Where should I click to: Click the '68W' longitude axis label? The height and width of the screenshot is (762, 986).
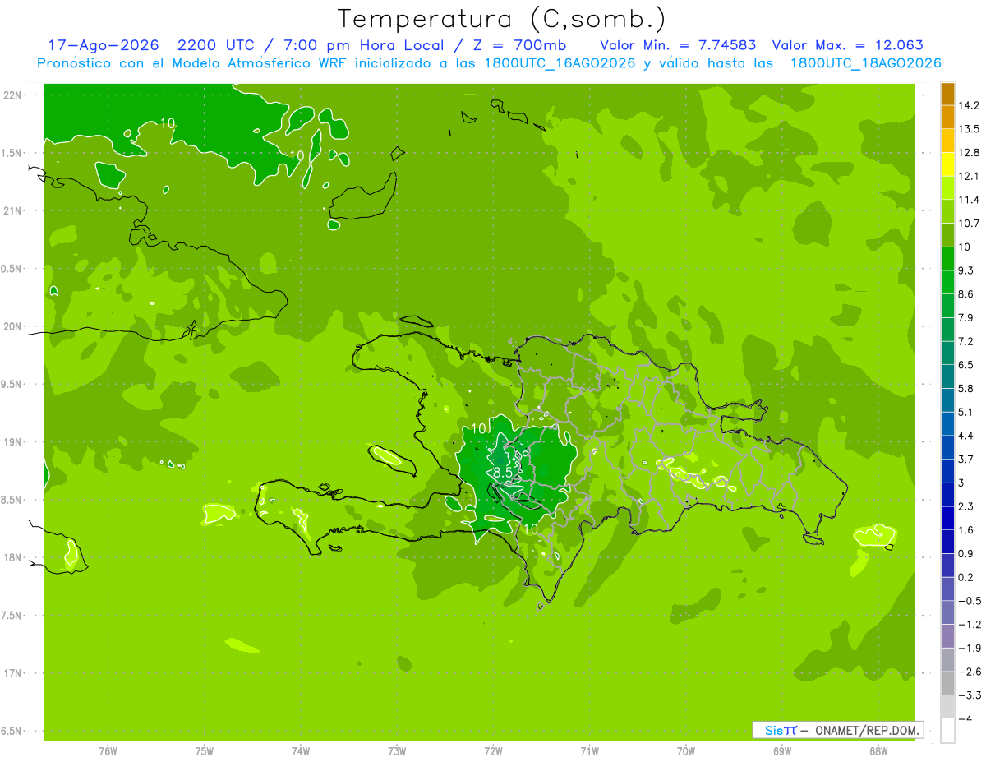pyautogui.click(x=878, y=751)
